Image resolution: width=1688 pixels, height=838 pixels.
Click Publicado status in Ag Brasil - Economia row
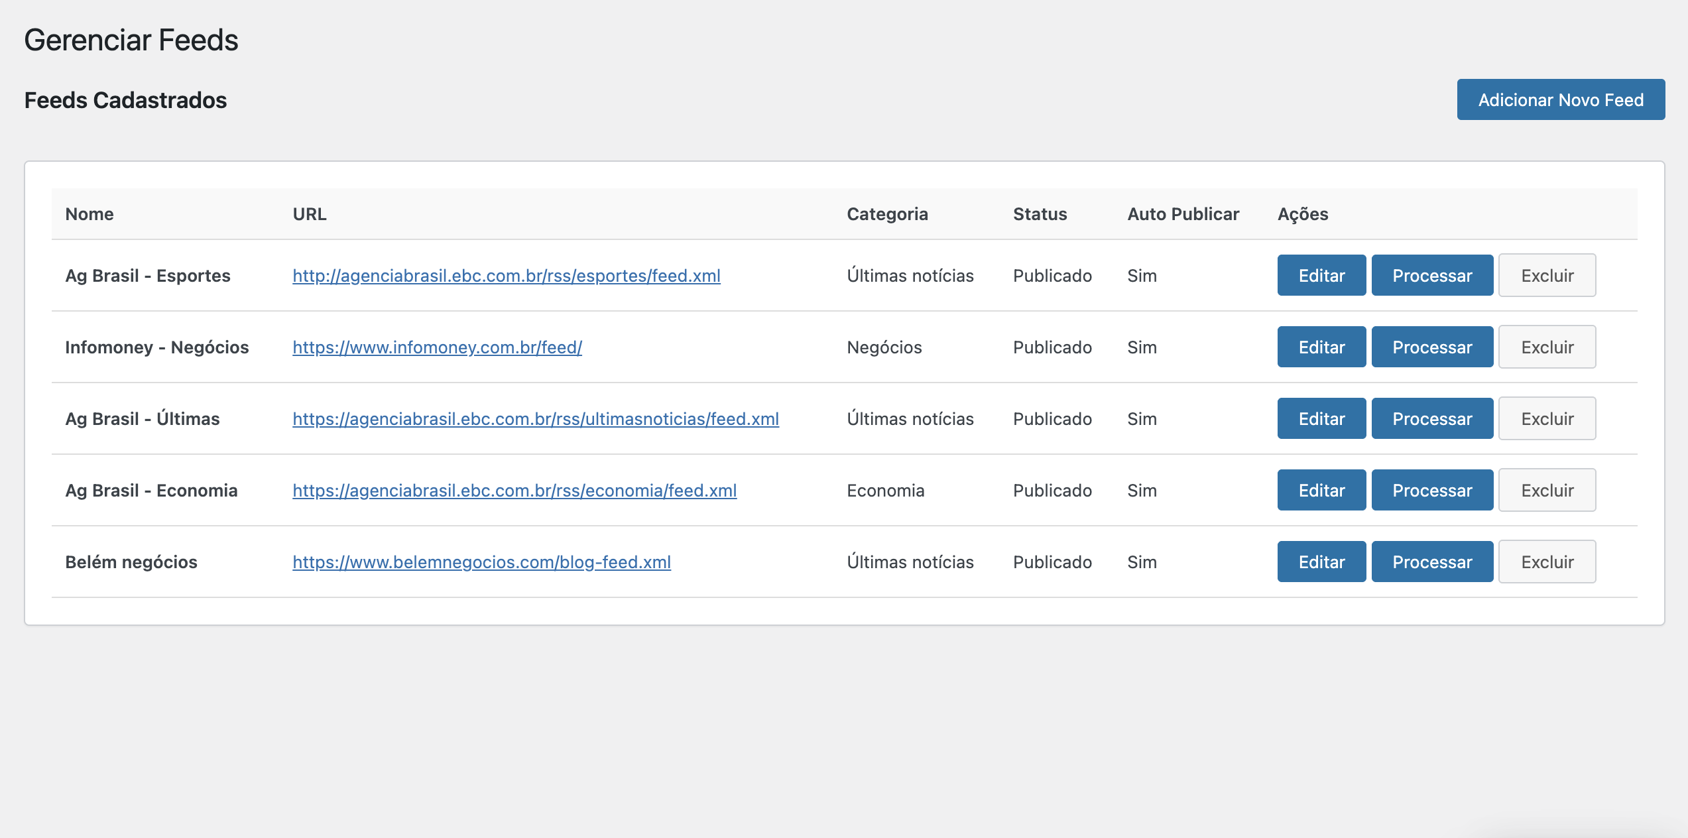coord(1052,491)
